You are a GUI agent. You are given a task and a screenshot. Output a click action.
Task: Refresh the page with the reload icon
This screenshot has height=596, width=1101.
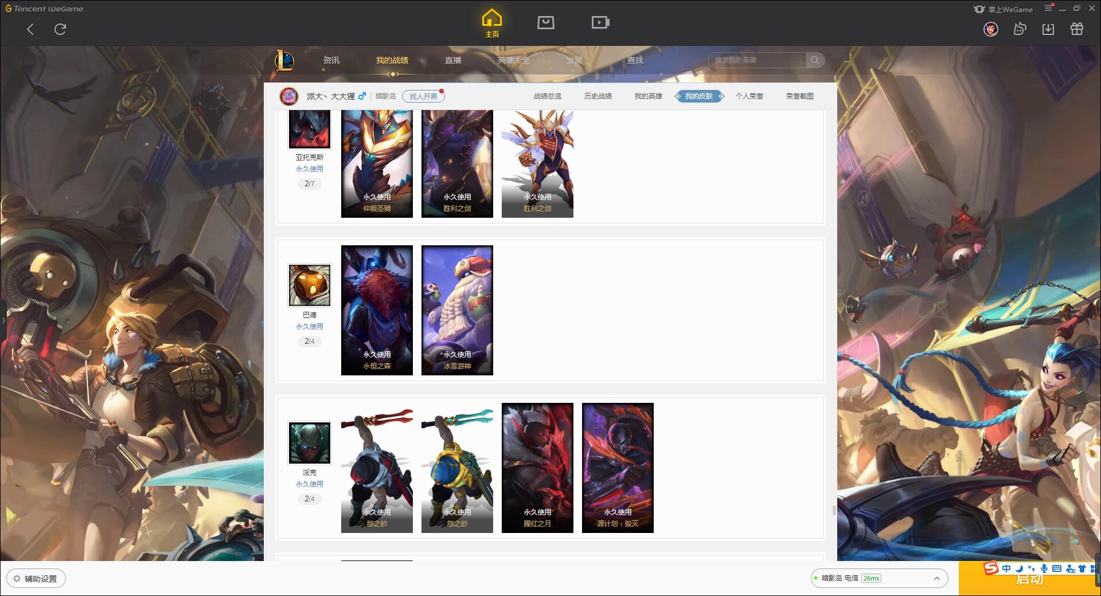click(x=60, y=29)
